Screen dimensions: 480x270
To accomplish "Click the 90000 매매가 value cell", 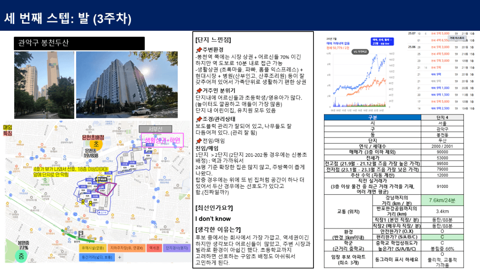I will pos(442,152).
